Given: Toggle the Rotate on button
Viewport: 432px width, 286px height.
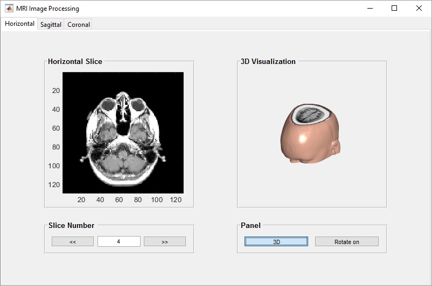Looking at the screenshot, I should pyautogui.click(x=346, y=242).
